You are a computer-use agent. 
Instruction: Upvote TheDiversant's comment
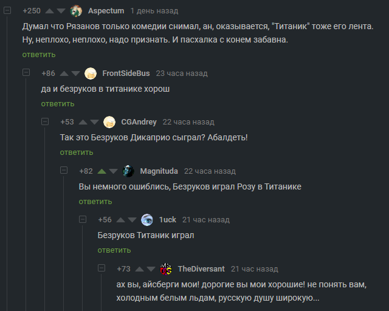[139, 269]
